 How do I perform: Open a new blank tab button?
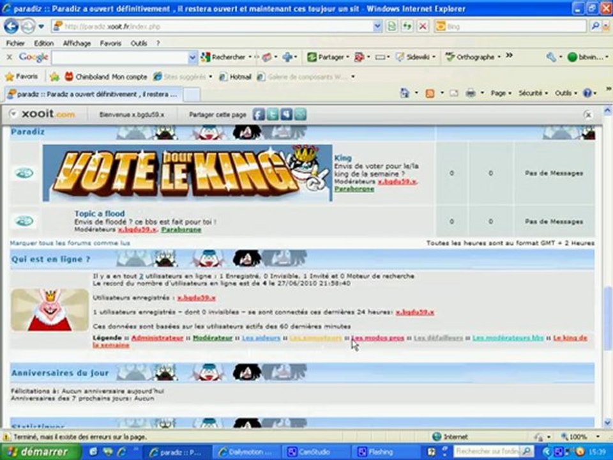[192, 95]
